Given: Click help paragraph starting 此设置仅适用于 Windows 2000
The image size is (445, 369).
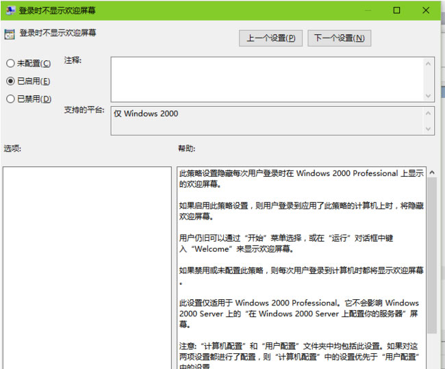Looking at the screenshot, I should click(x=299, y=314).
